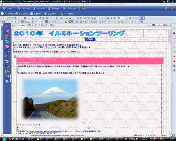Open the paragraph style dropdown on the format toolbar

(5, 22)
